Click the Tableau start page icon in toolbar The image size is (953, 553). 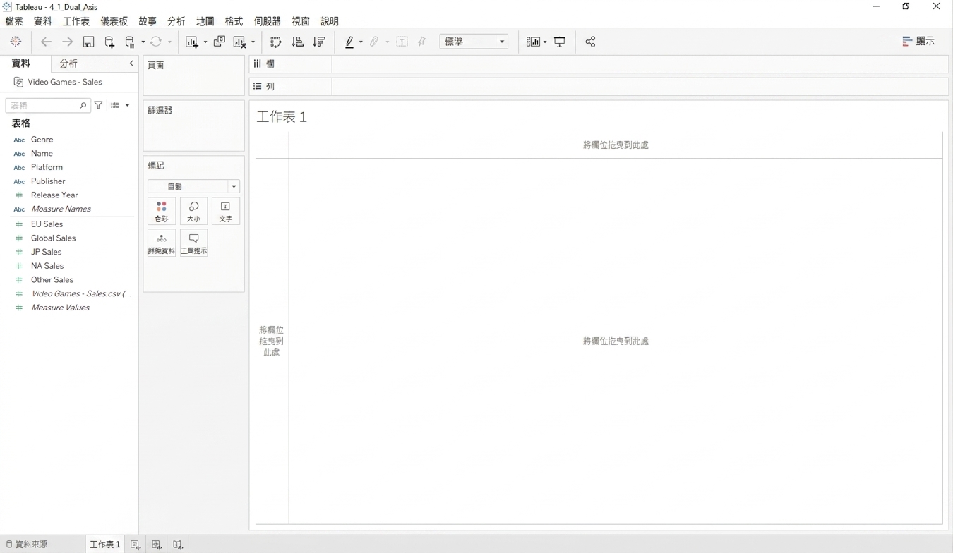pyautogui.click(x=16, y=42)
